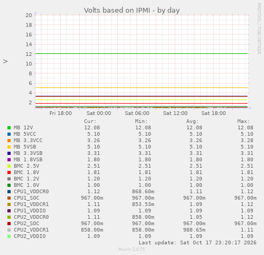Click the 12 value on the Y axis
This screenshot has width=264, height=255.
(29, 54)
